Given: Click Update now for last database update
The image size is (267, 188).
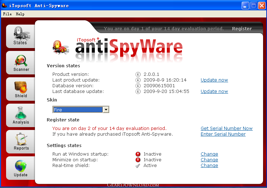Looking at the screenshot, I should tap(214, 92).
